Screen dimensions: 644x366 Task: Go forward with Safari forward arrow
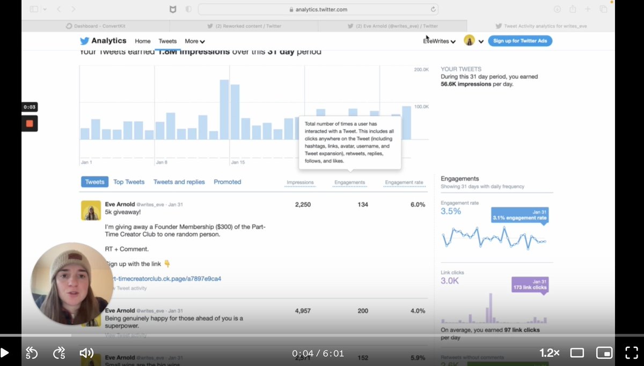click(74, 9)
